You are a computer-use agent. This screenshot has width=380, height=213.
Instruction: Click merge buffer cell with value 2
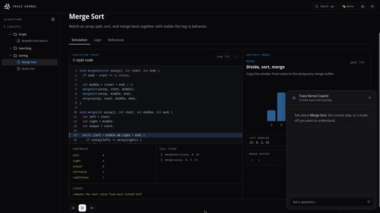pos(259,160)
